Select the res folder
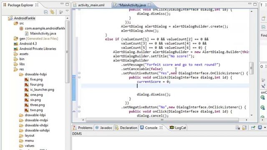Screen dimensions: 267x150 22,69
